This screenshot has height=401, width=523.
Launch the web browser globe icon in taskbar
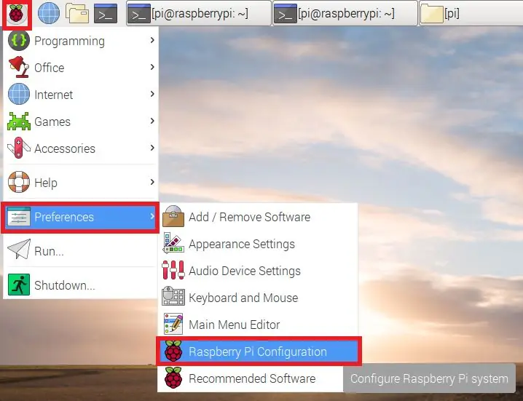click(x=49, y=14)
